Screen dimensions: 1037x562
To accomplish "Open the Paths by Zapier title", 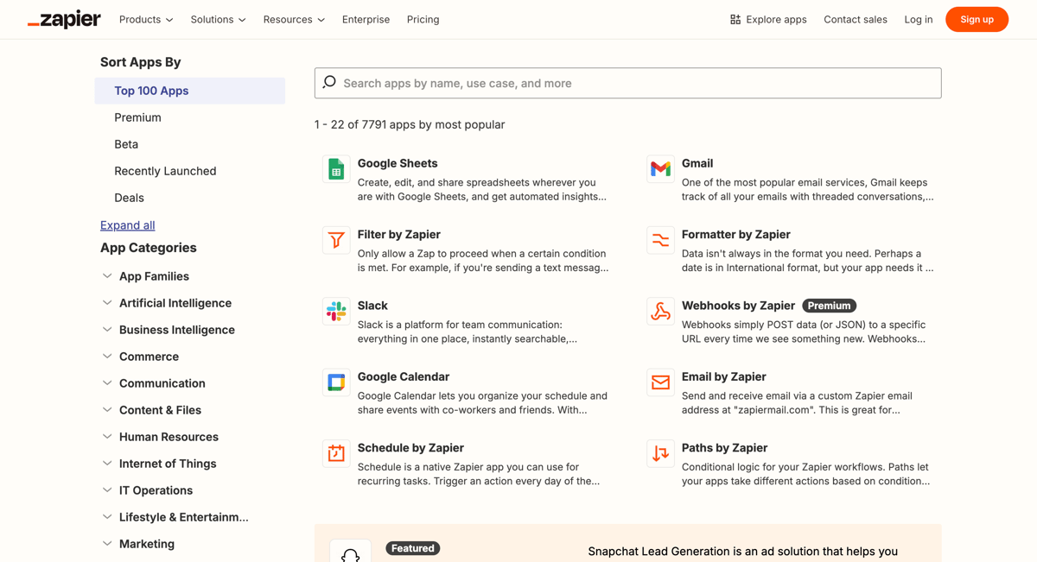I will [x=724, y=448].
